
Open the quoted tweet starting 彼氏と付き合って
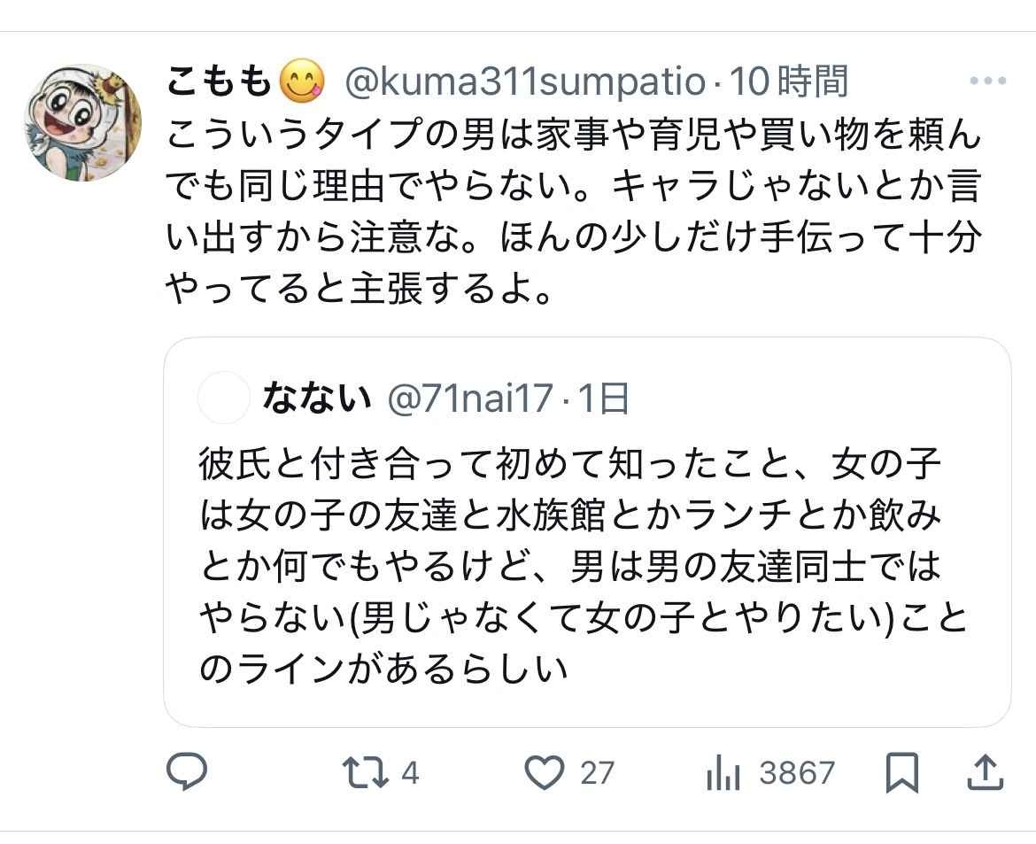pyautogui.click(x=584, y=567)
